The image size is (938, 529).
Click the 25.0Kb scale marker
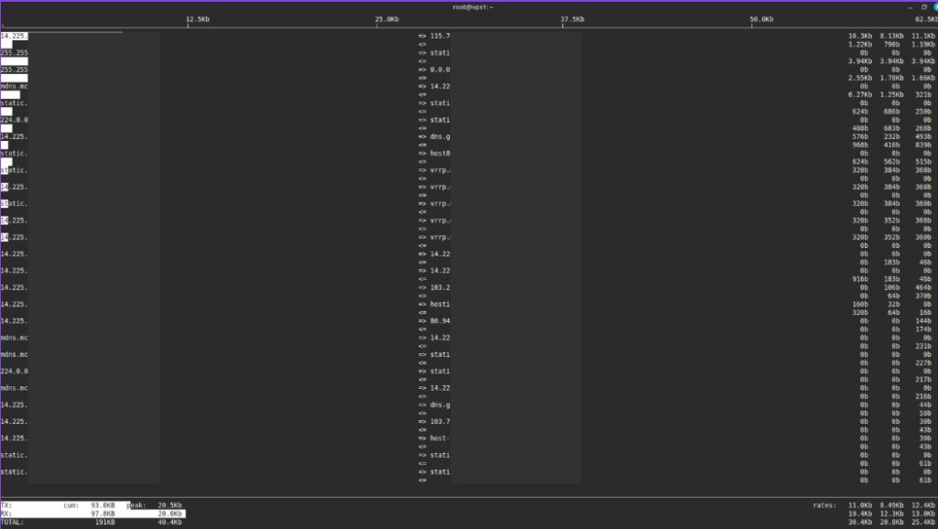pos(387,18)
